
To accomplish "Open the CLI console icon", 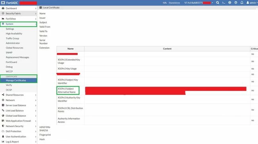I will [x=224, y=3].
